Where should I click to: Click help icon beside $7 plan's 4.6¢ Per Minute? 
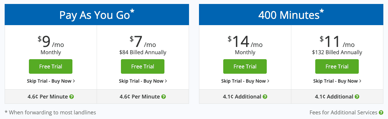pyautogui.click(x=163, y=97)
